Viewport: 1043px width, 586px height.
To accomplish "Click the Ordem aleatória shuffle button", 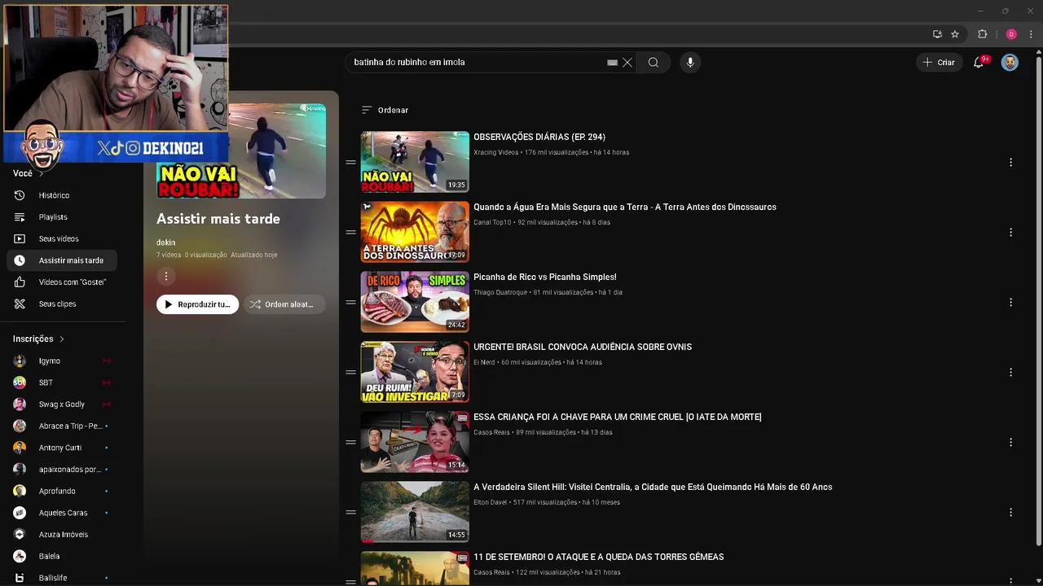I will pyautogui.click(x=284, y=304).
